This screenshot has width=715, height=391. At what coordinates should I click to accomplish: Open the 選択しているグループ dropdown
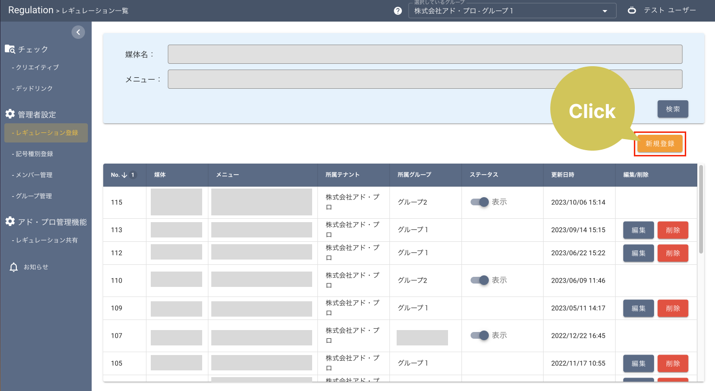tap(605, 10)
